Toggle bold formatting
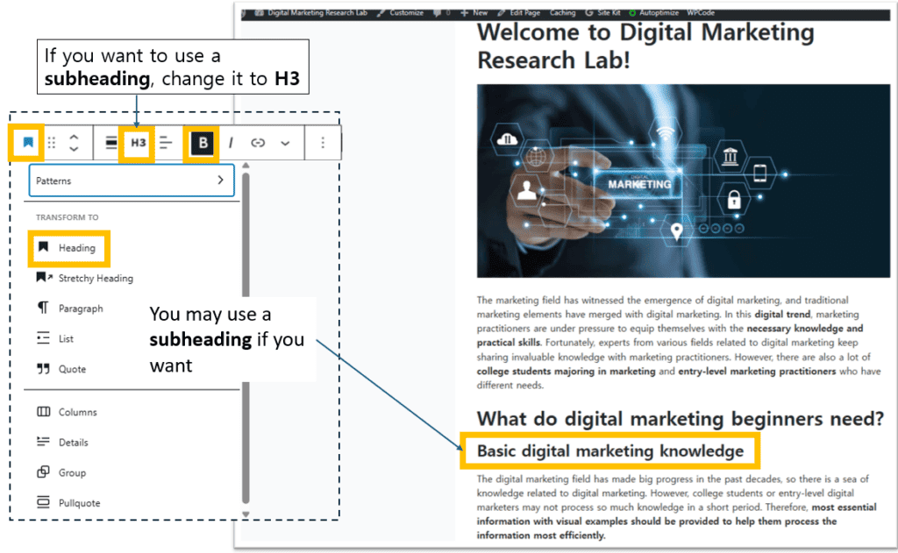 (x=204, y=143)
